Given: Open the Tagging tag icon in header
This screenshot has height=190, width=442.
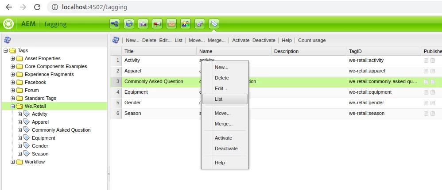Looking at the screenshot, I should [x=214, y=24].
